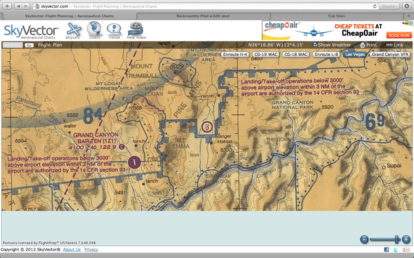Viewport: 414px width, 258px height.
Task: Select the Grand Canyon VFR chart
Action: click(x=390, y=54)
